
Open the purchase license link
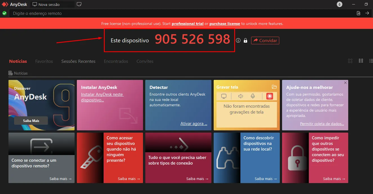click(x=225, y=24)
